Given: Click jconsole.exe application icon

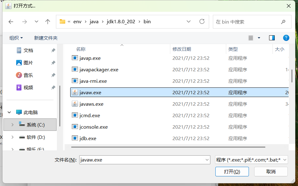Looking at the screenshot, I should 75,127.
